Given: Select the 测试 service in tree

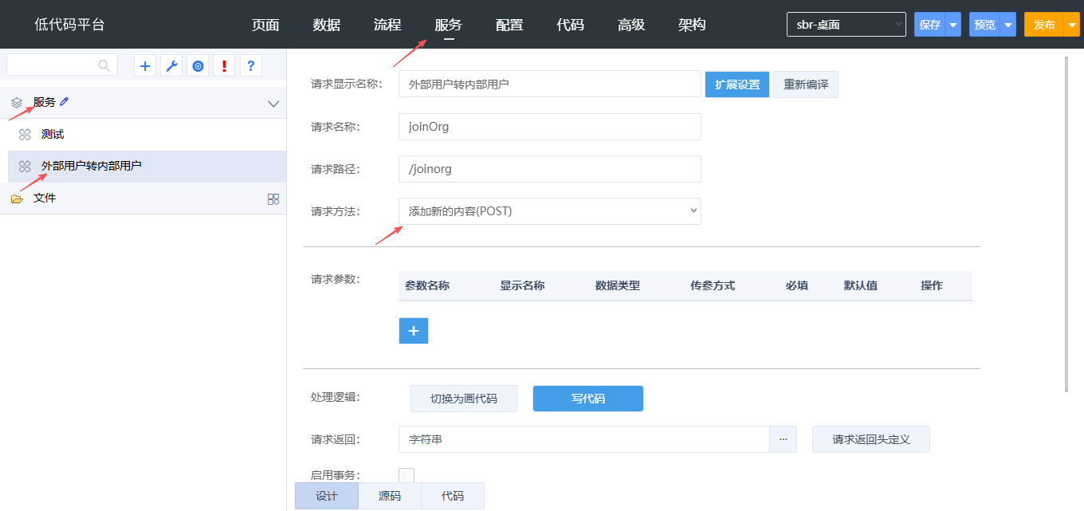Looking at the screenshot, I should 53,135.
